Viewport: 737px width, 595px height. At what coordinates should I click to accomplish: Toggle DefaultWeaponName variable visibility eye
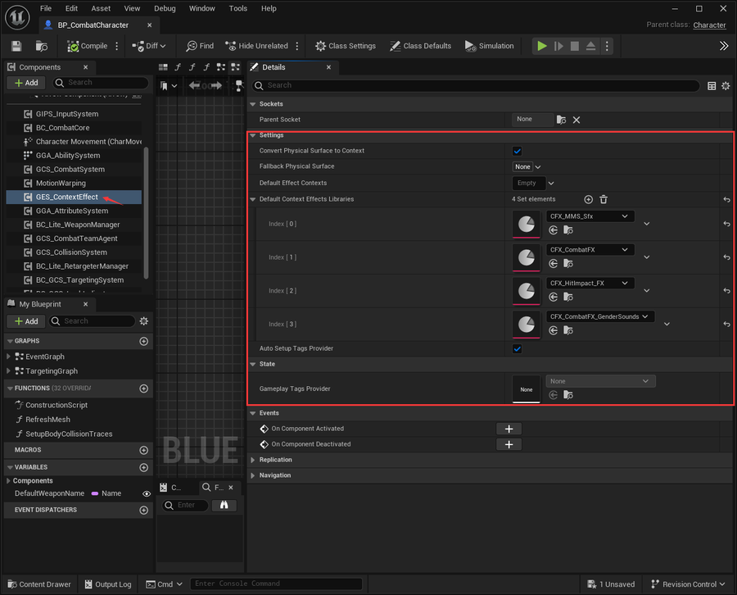pos(147,493)
